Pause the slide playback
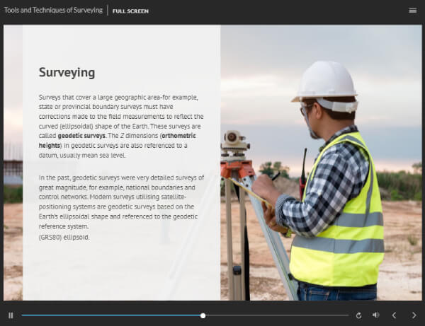 tap(11, 315)
